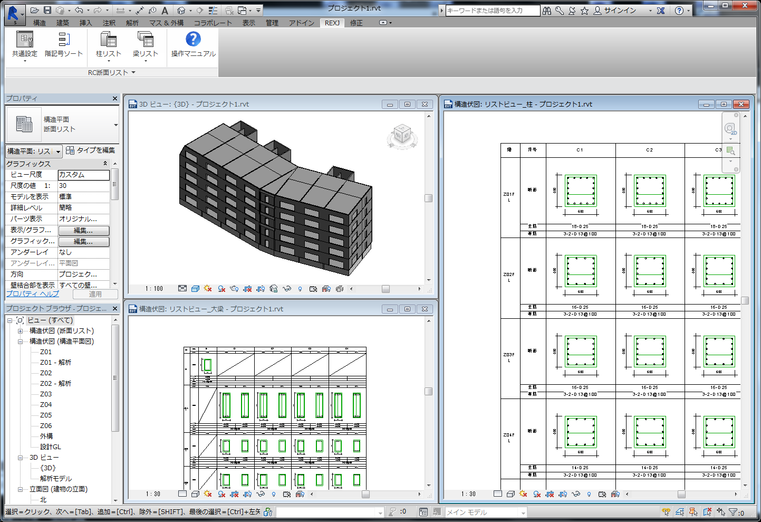This screenshot has width=761, height=522.
Task: Click the Save disk icon in quick access toolbar
Action: [x=47, y=11]
